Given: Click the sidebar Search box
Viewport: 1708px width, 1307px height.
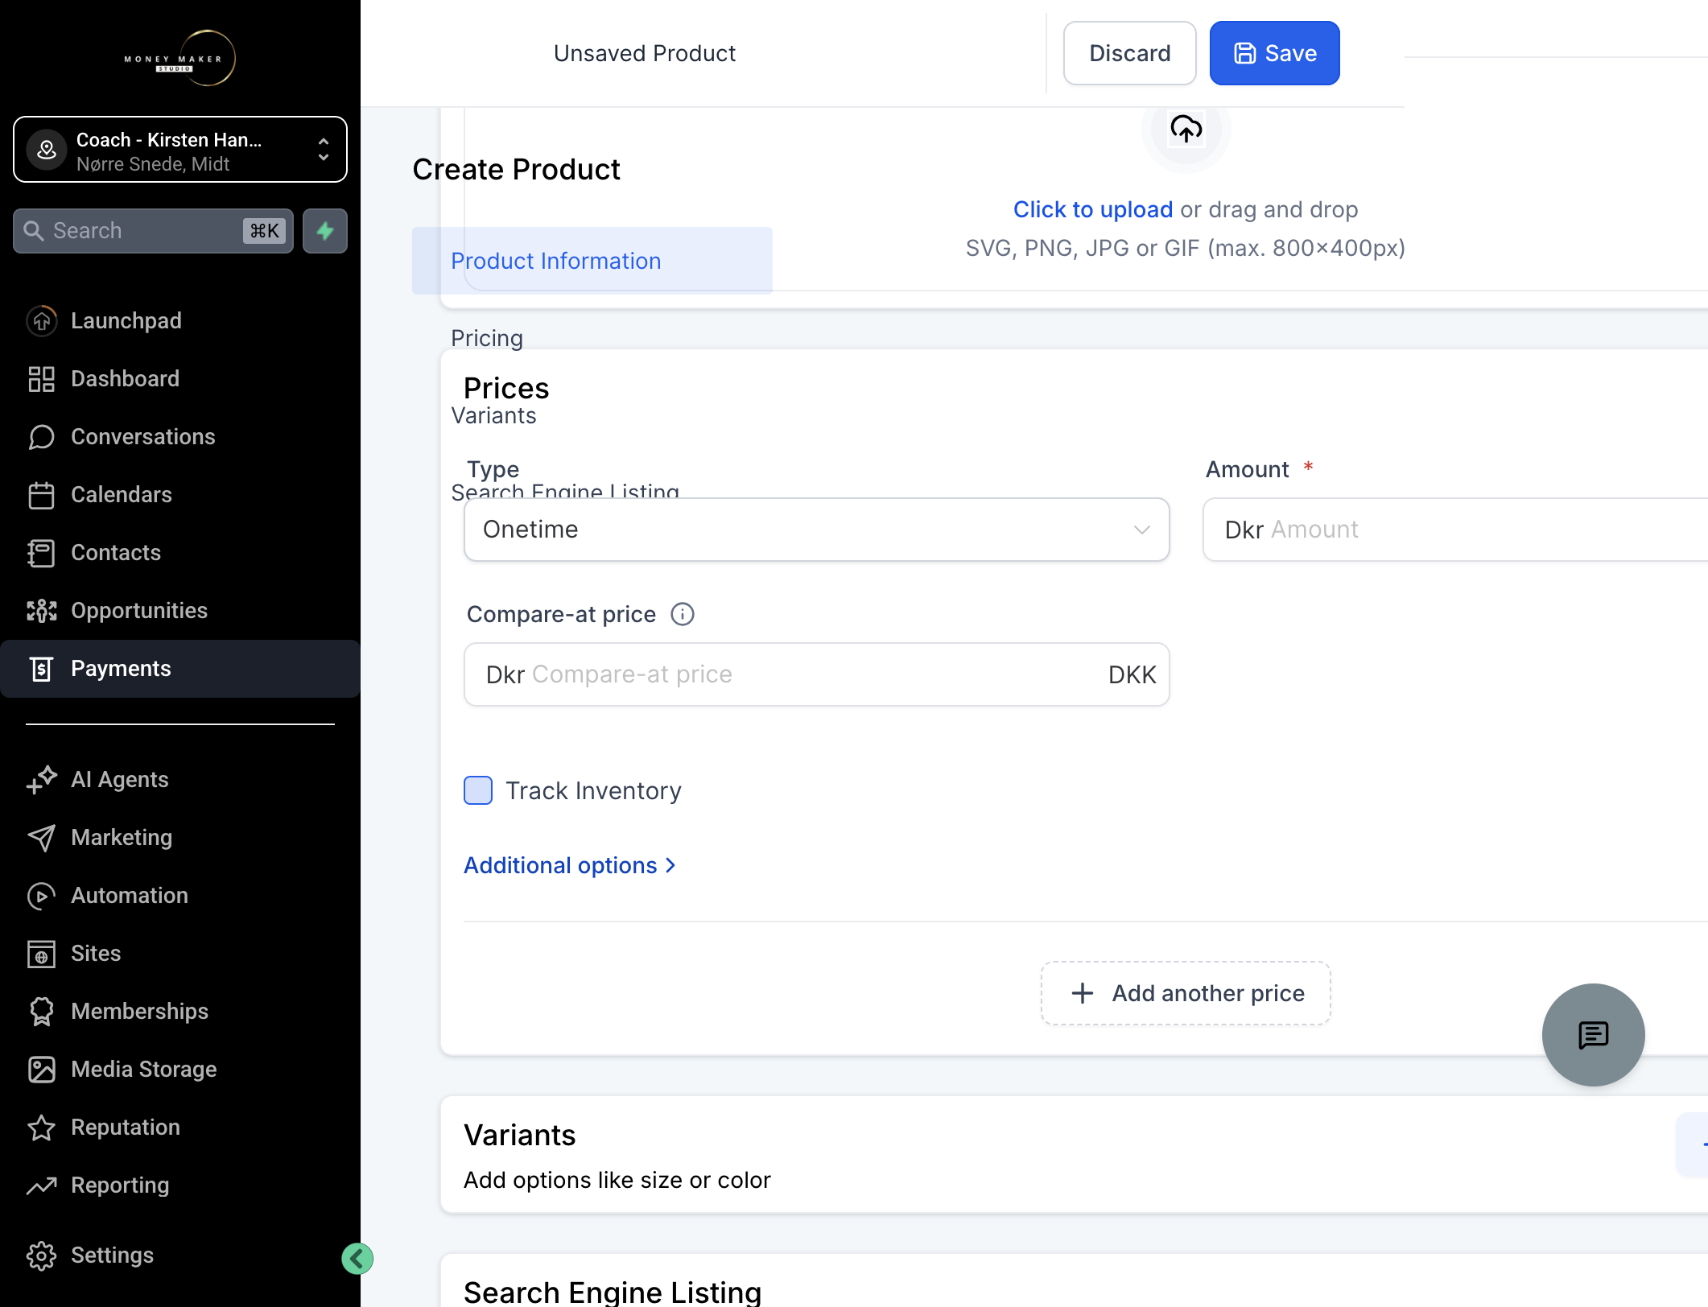Looking at the screenshot, I should [153, 231].
